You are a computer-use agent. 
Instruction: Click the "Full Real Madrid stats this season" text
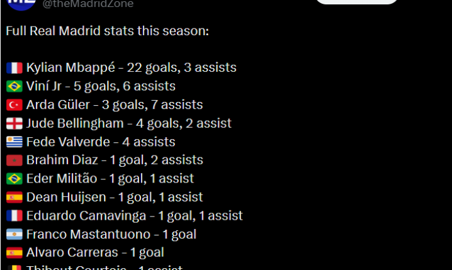[x=107, y=31]
